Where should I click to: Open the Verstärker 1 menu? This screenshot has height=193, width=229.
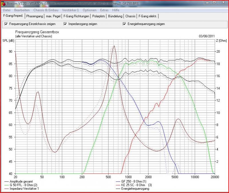[x=70, y=10]
